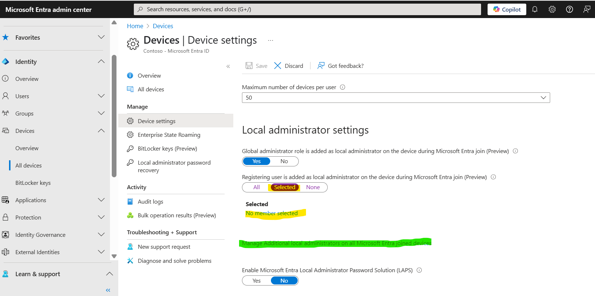
Task: Go to Home breadcrumb link
Action: [x=135, y=26]
